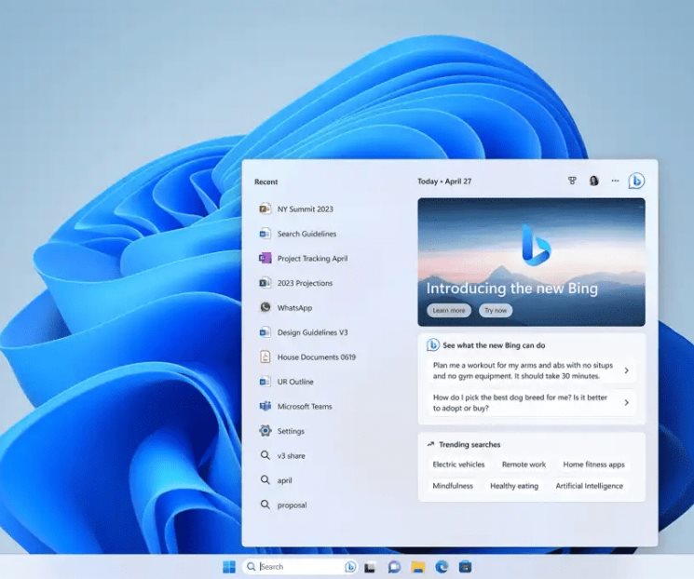The height and width of the screenshot is (579, 694).
Task: Click the '2023 Projections' text
Action: click(x=305, y=283)
